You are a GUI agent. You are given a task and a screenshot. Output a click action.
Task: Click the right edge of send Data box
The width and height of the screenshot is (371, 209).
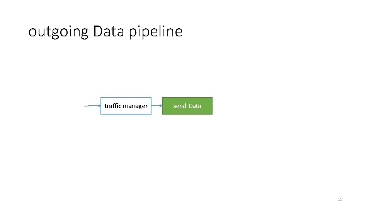(212, 106)
